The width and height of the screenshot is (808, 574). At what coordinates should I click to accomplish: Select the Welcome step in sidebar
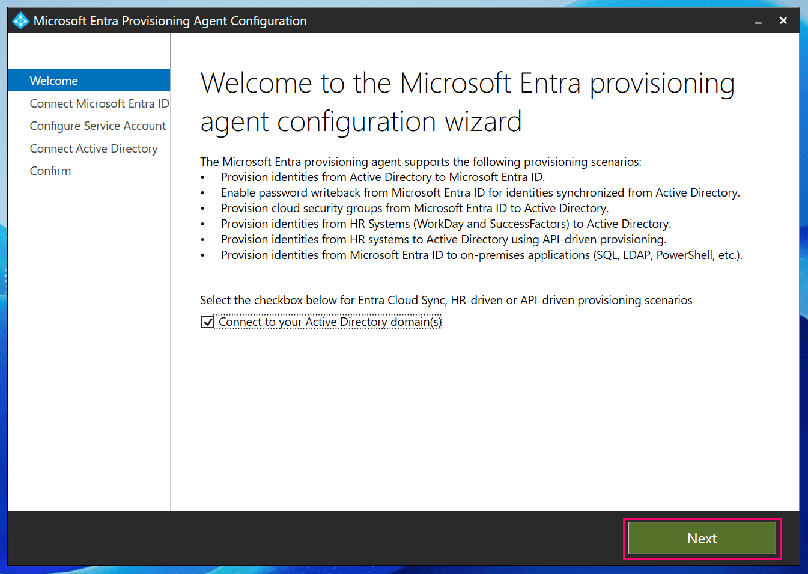click(x=89, y=81)
